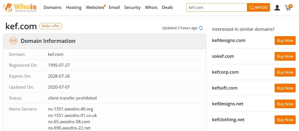Select the kefdesigns.net domain name
299x131 pixels.
[228, 104]
